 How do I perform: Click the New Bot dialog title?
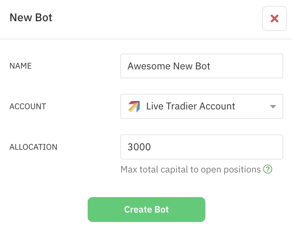31,17
